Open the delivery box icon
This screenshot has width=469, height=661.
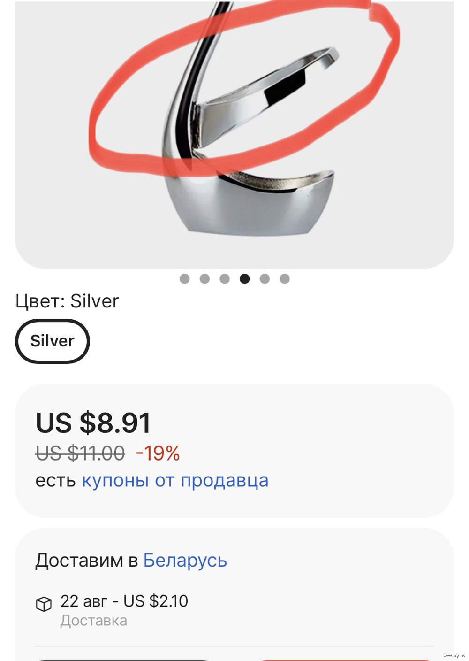44,604
